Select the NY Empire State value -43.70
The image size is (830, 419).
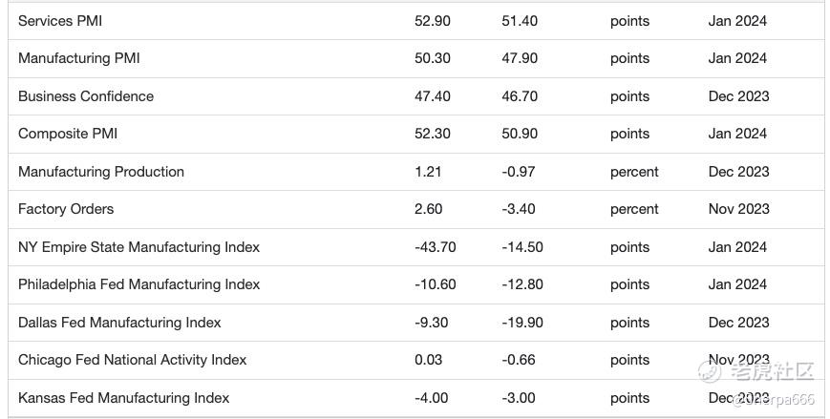coord(436,247)
